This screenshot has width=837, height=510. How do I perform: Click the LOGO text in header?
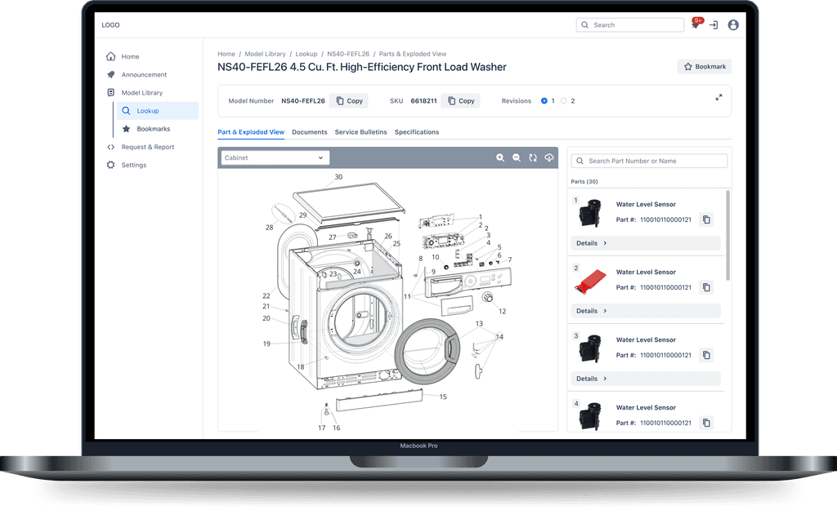110,25
